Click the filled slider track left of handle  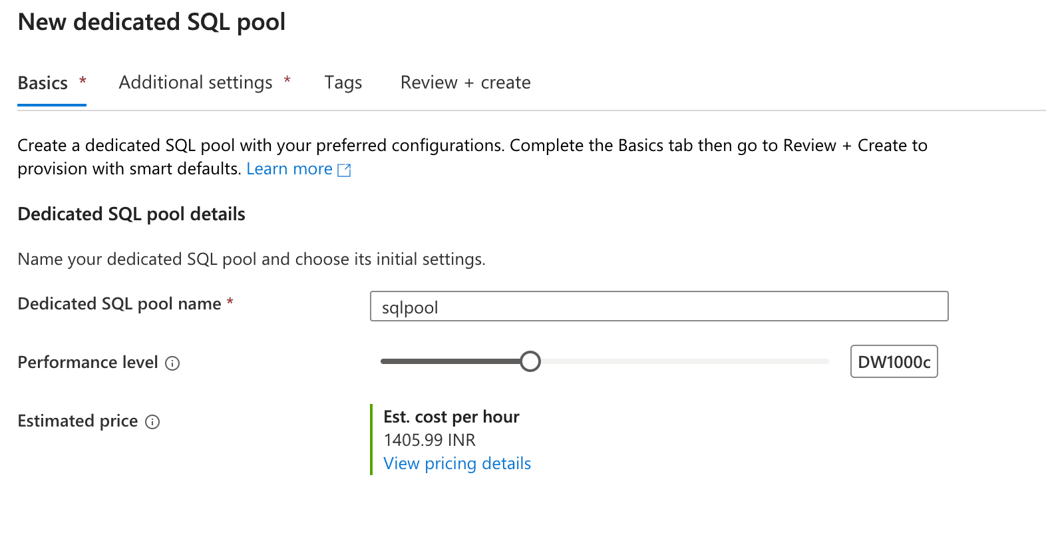click(x=450, y=361)
